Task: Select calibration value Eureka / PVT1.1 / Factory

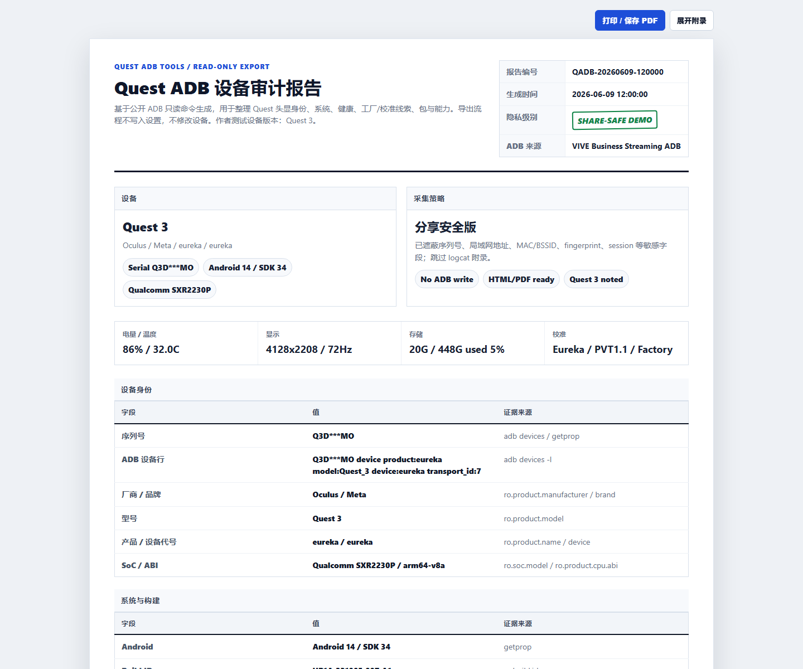Action: coord(613,350)
